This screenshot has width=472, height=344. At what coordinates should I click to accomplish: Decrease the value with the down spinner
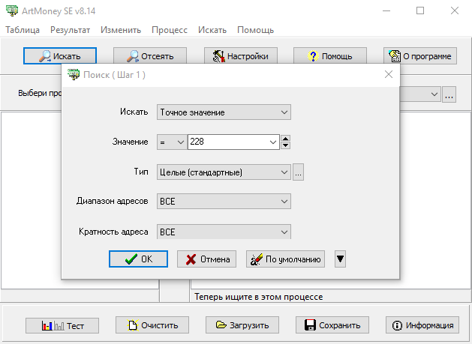(x=285, y=145)
